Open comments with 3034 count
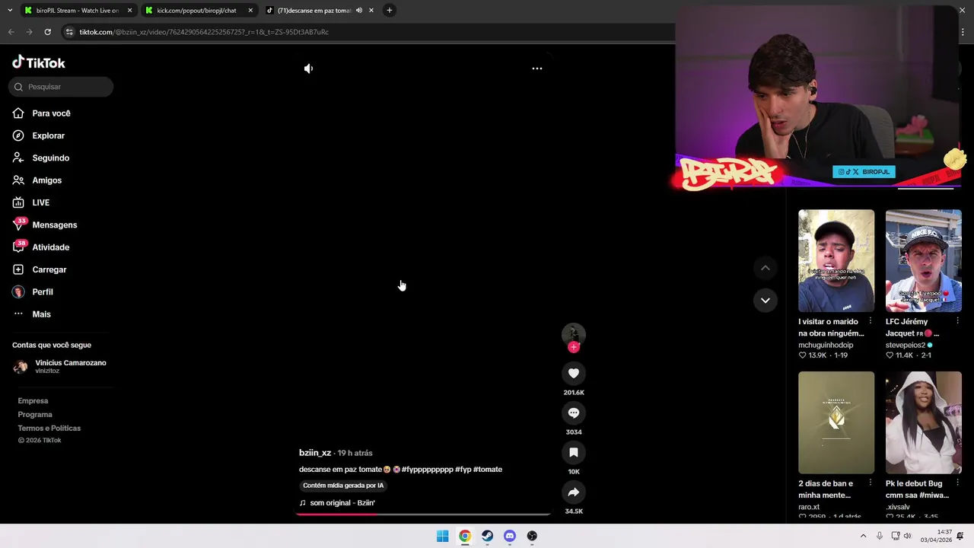Image resolution: width=974 pixels, height=548 pixels. [574, 413]
